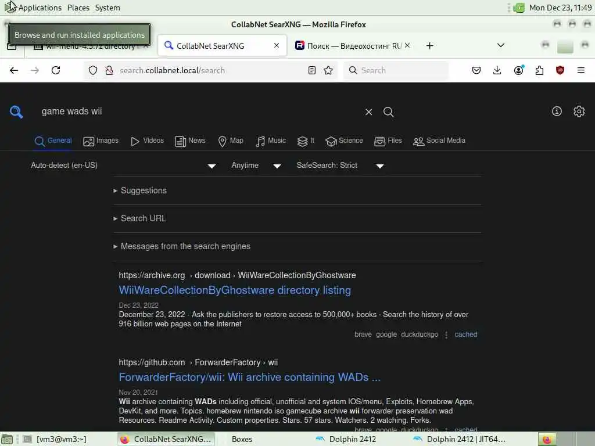Close the RUTUBE Поиск tab

pyautogui.click(x=407, y=45)
